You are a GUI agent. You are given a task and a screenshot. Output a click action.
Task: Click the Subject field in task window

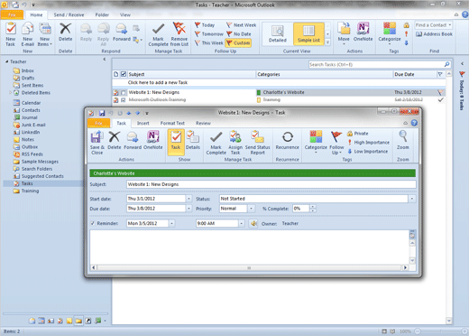[x=271, y=184]
